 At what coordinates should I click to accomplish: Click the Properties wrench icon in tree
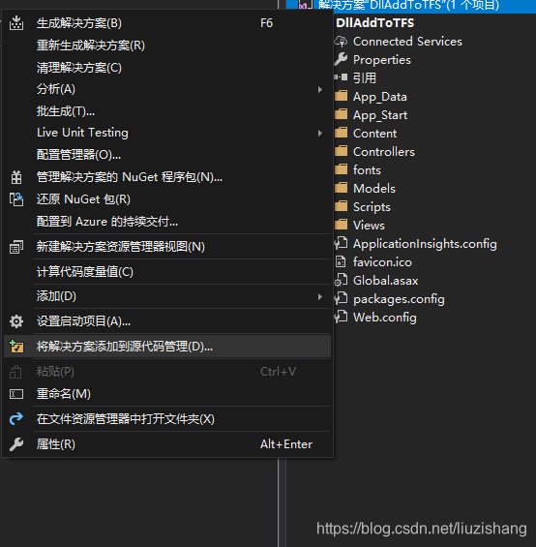[341, 60]
